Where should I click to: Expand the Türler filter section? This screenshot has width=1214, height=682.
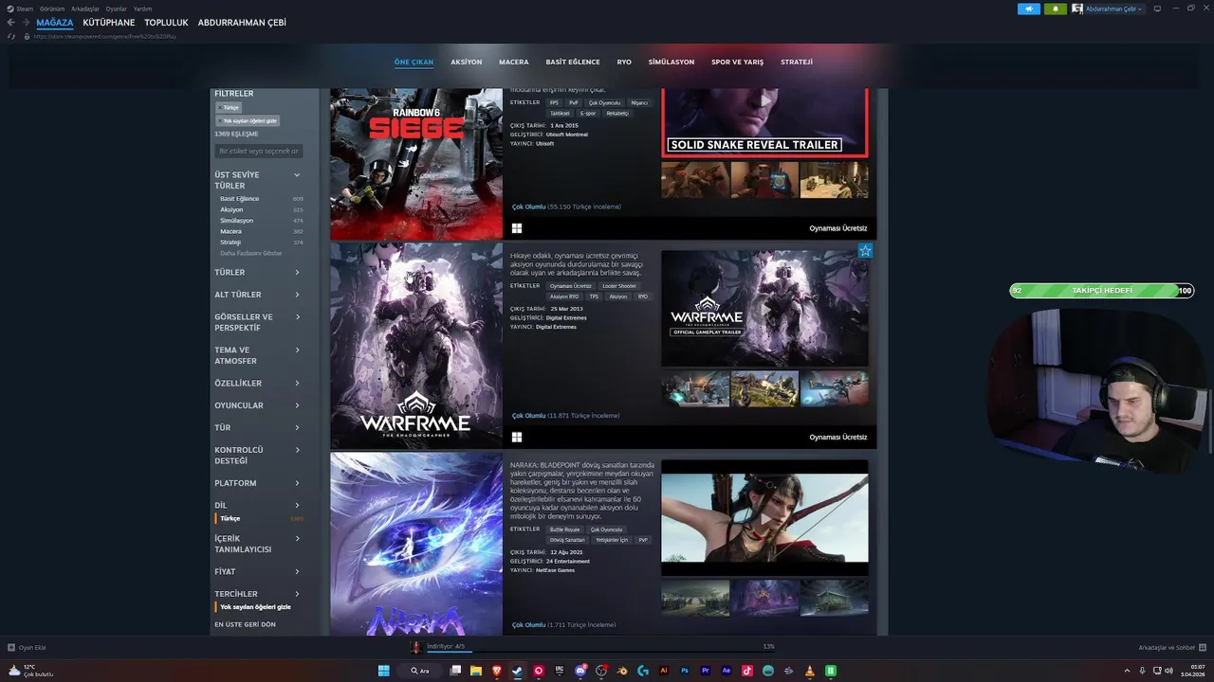click(258, 273)
